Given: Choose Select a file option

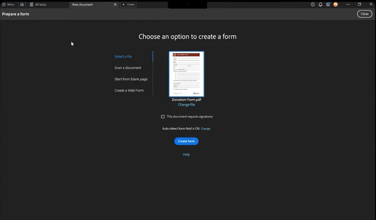Looking at the screenshot, I should 123,56.
